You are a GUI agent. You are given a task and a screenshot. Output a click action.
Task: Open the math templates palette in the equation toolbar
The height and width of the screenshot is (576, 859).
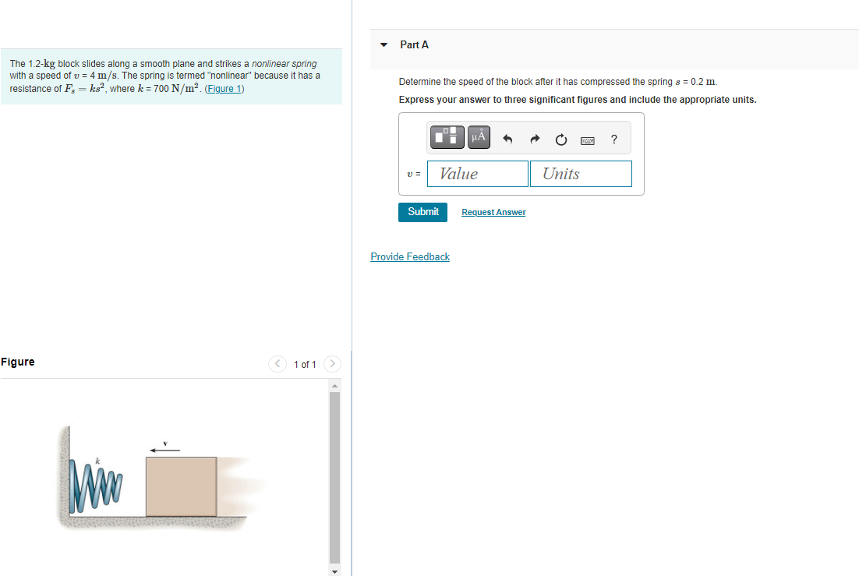[x=447, y=136]
